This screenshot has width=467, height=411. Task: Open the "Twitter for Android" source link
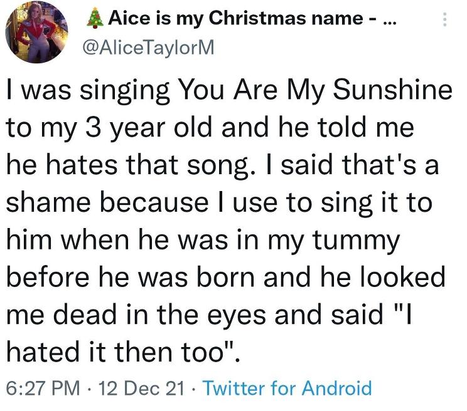287,388
